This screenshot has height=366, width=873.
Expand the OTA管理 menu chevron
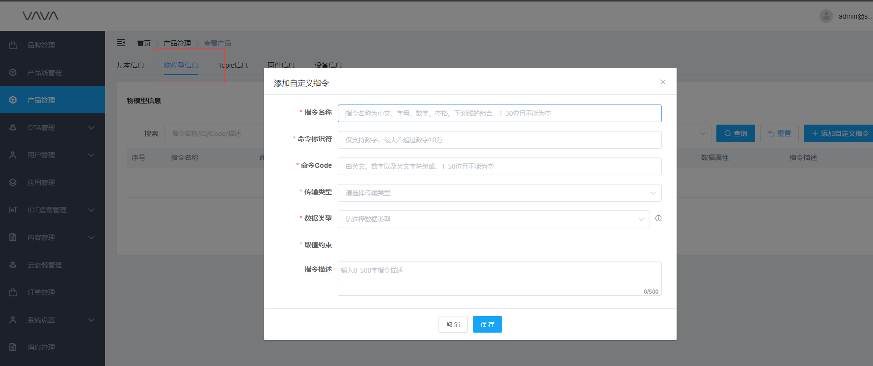coord(91,128)
